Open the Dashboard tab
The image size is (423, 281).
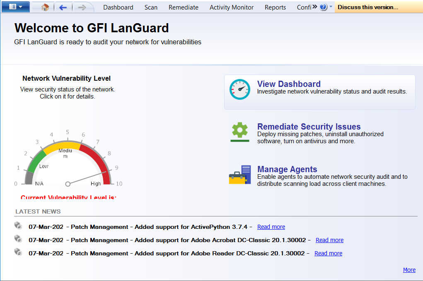118,7
